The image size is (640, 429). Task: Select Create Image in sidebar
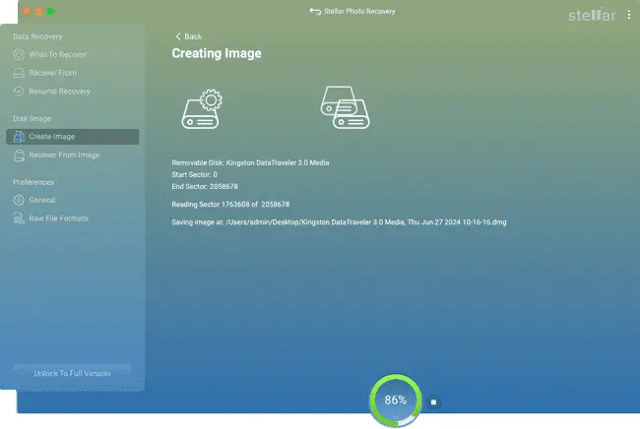tap(73, 137)
